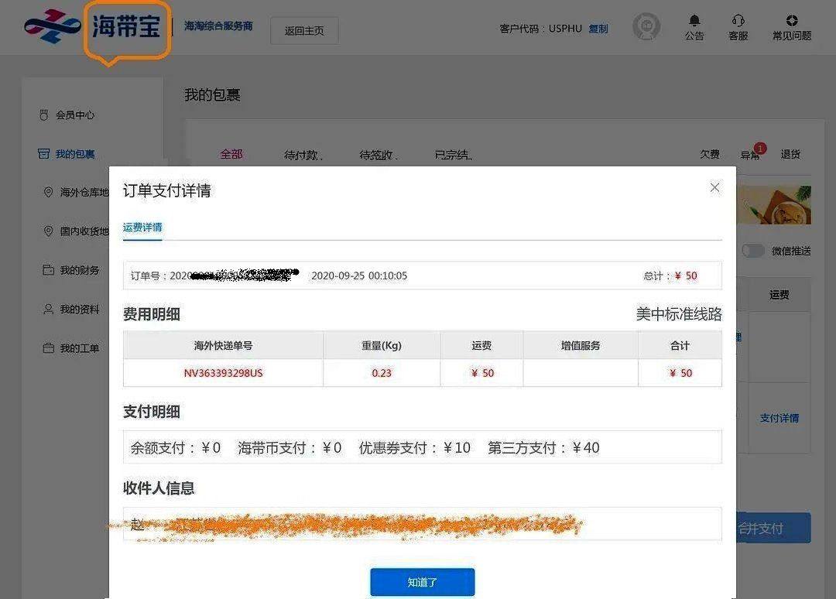836x599 pixels.
Task: Select the 运费详情 tab
Action: click(142, 227)
